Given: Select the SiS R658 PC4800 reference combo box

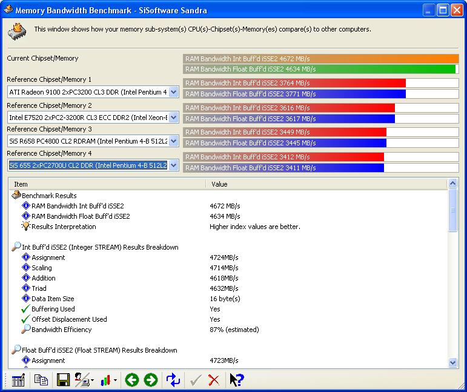Looking at the screenshot, I should [x=93, y=141].
